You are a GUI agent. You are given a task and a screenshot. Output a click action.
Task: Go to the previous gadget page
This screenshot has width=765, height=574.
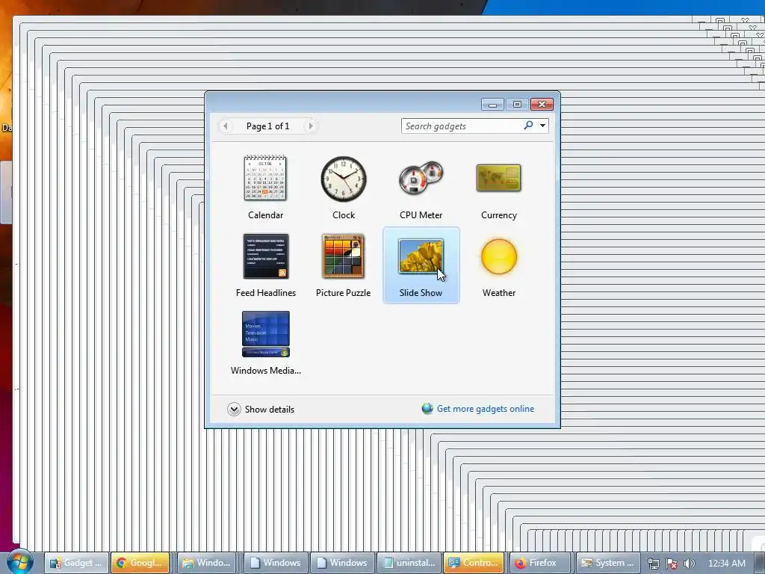pyautogui.click(x=226, y=126)
